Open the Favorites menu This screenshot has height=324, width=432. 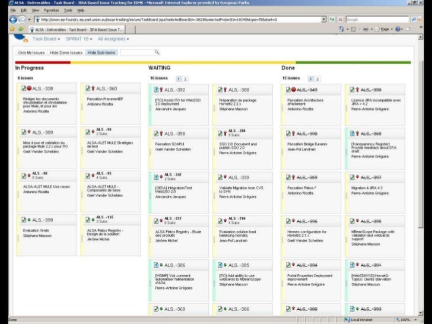tap(52, 10)
